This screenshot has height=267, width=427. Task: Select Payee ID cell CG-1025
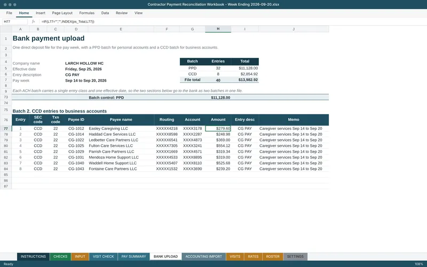pos(76,146)
